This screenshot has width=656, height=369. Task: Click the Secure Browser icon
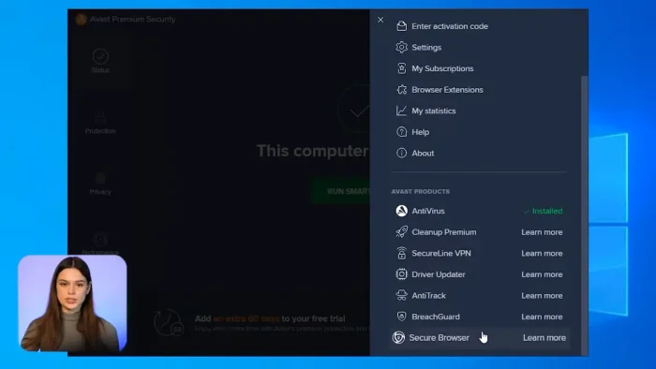tap(398, 338)
